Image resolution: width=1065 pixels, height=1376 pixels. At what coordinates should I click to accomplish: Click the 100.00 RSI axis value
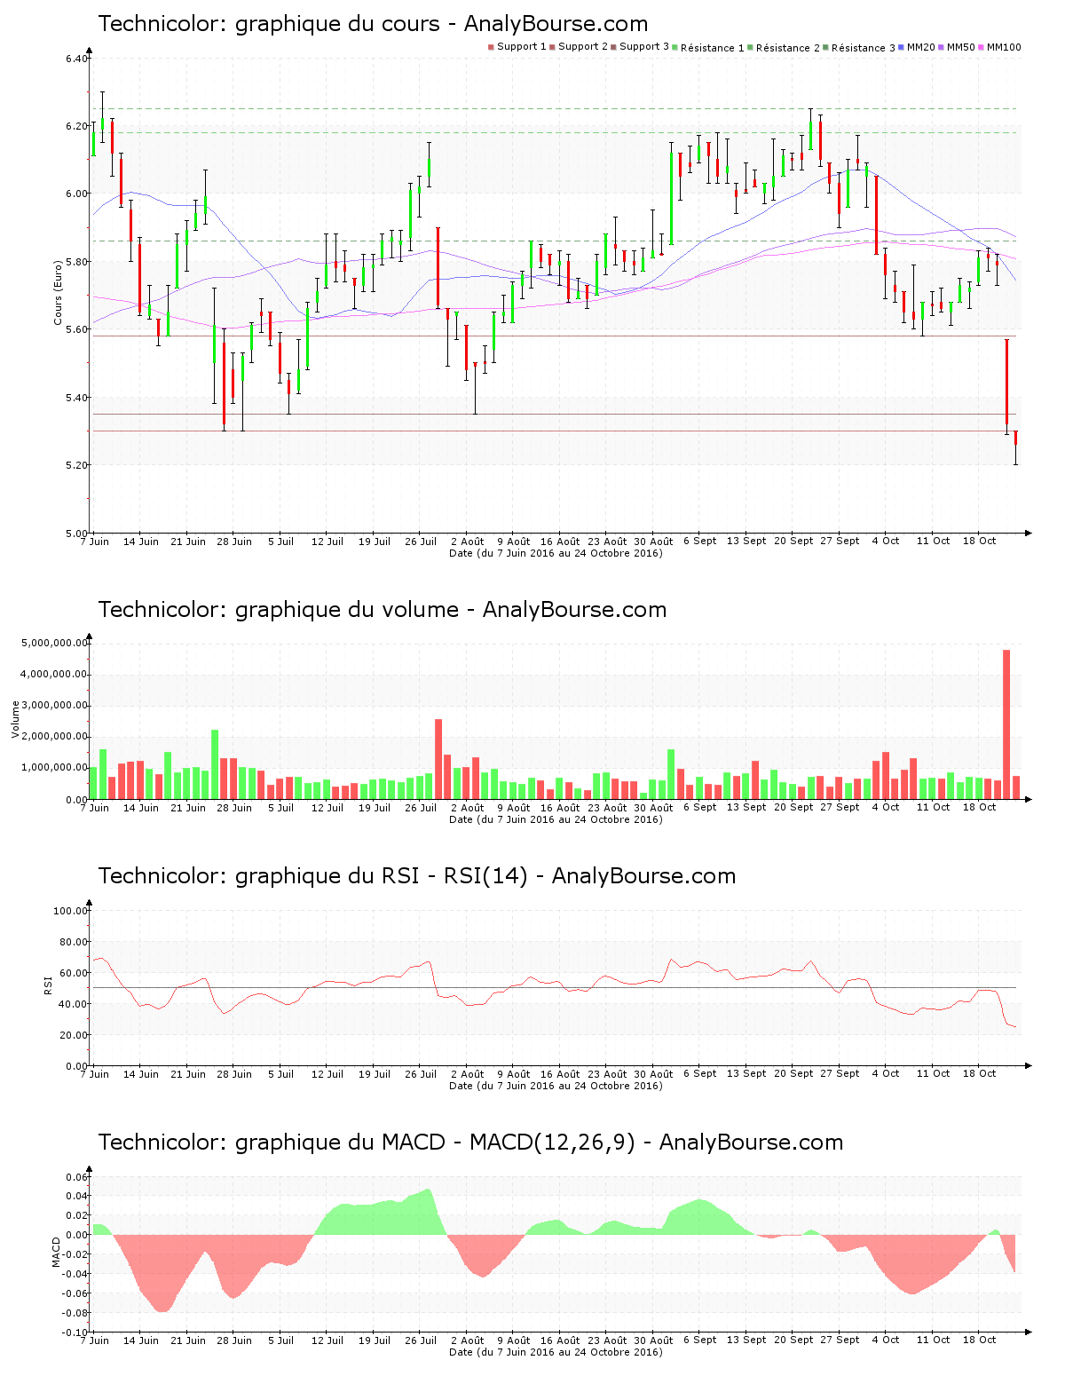pyautogui.click(x=71, y=911)
